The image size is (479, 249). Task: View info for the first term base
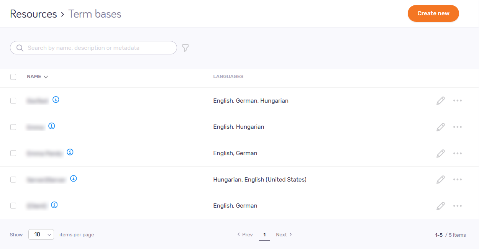pyautogui.click(x=56, y=100)
